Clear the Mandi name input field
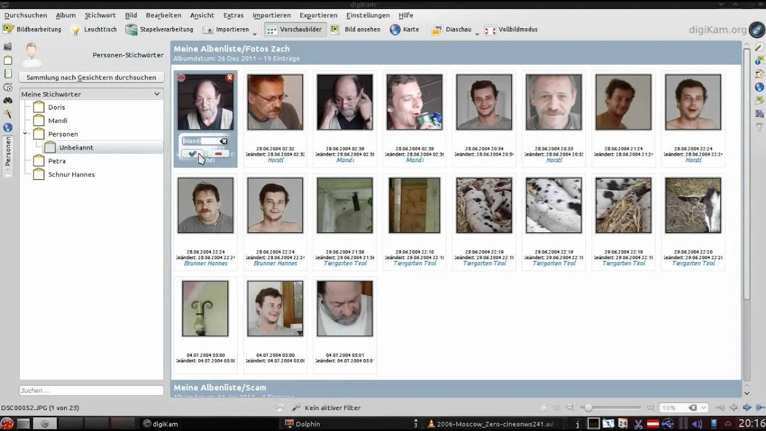The image size is (766, 431). 224,141
